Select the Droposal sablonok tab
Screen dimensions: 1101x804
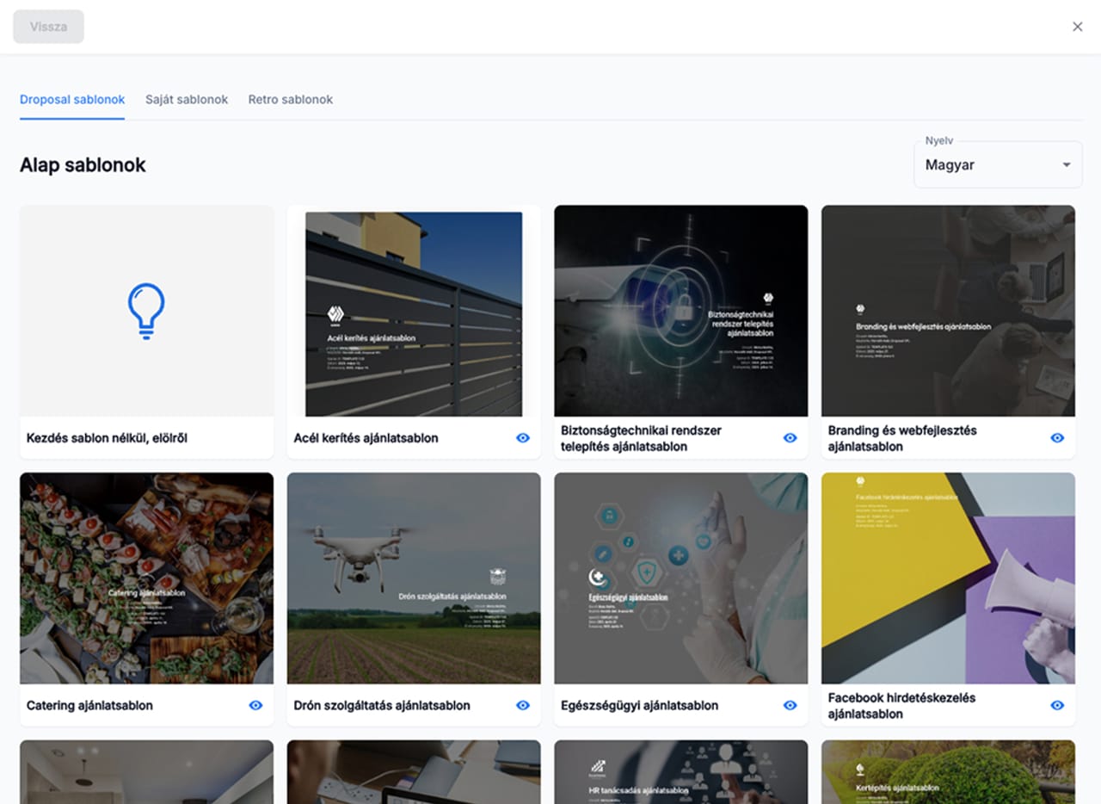pos(72,100)
